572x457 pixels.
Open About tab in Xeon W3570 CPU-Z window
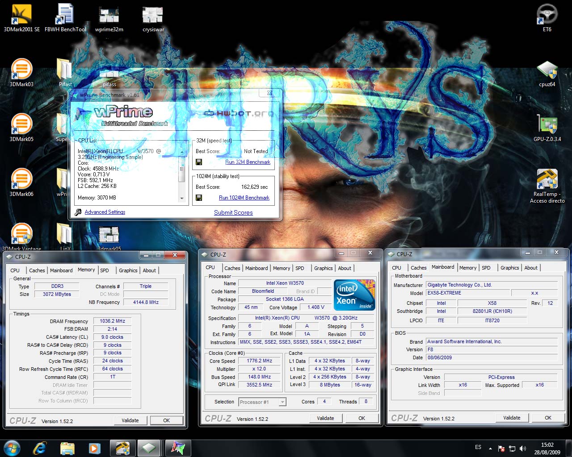coord(345,268)
